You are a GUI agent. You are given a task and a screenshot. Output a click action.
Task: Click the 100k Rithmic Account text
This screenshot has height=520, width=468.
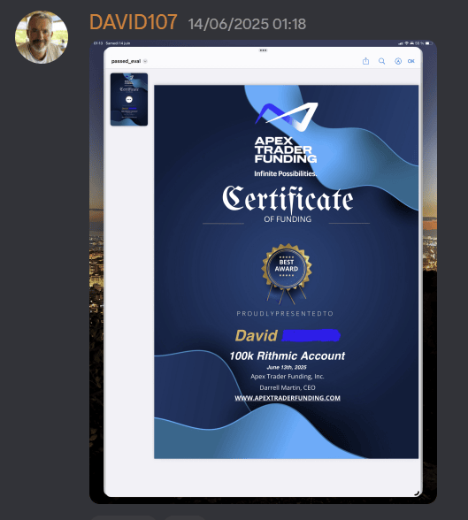pyautogui.click(x=288, y=356)
